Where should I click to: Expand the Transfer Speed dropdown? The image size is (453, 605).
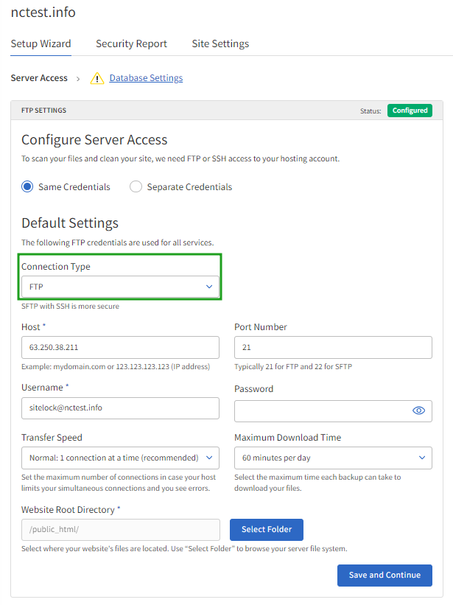(x=120, y=458)
